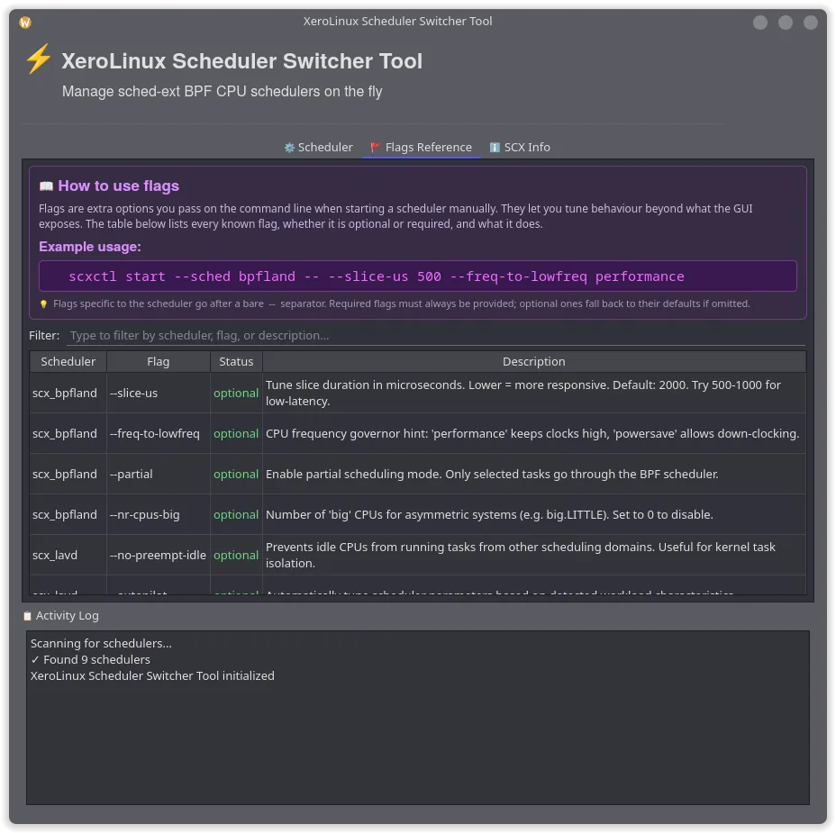Sort table by Scheduler column header

click(68, 361)
